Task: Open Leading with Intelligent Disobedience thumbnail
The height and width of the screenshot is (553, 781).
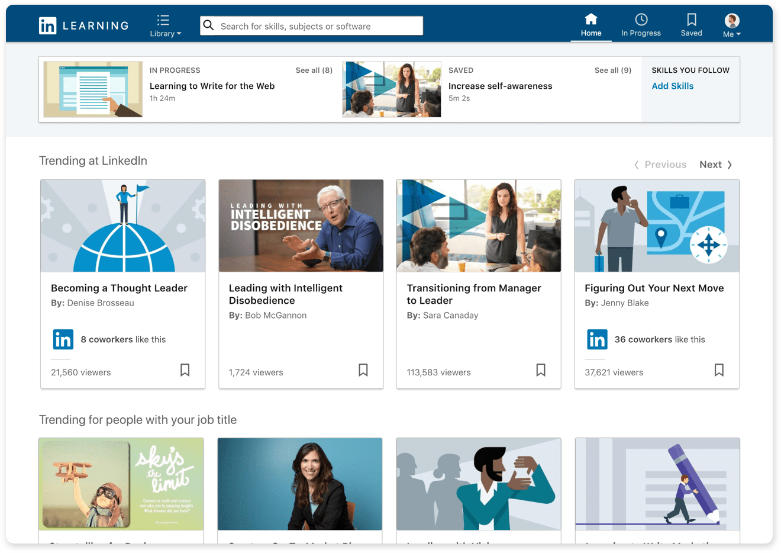Action: coord(301,226)
